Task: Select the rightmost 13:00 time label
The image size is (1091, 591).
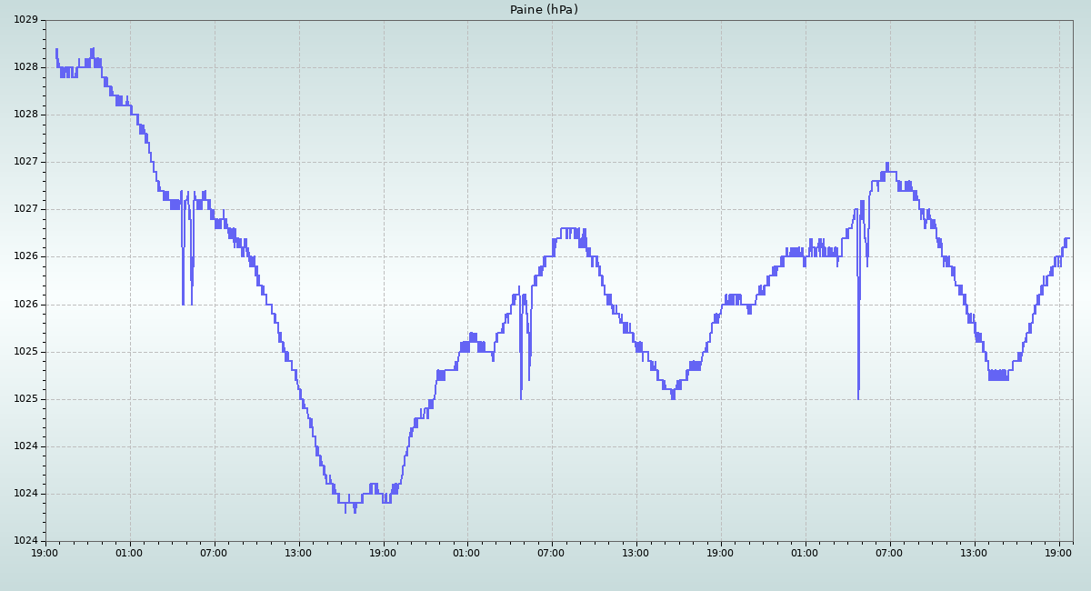Action: [x=974, y=552]
